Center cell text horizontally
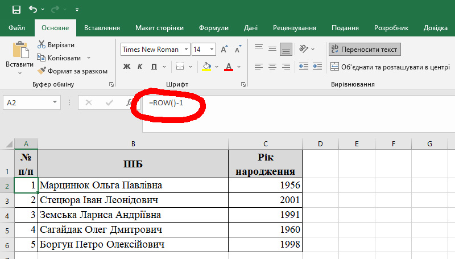This screenshot has width=455, height=259. pyautogui.click(x=272, y=67)
